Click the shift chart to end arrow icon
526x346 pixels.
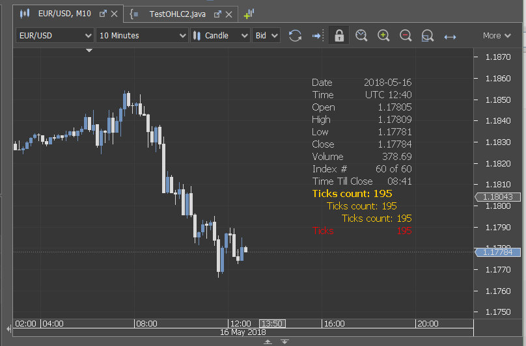pos(317,36)
